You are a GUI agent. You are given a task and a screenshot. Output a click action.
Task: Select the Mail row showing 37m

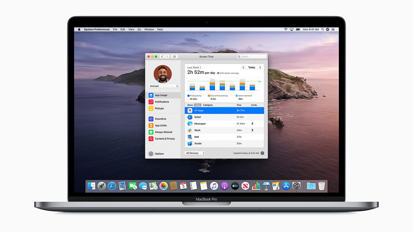tap(224, 137)
